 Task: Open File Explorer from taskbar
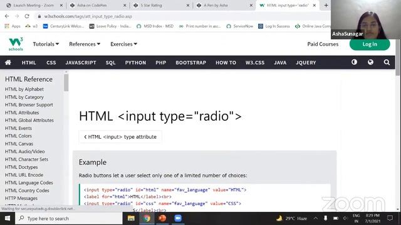click(131, 218)
